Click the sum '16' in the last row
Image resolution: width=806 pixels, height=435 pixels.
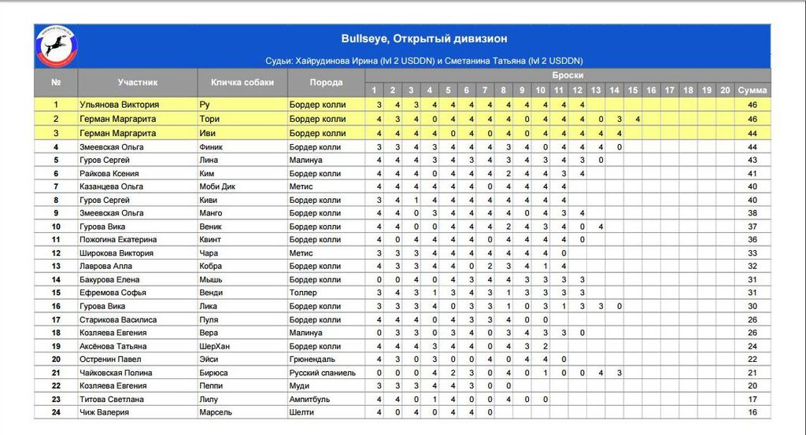click(x=752, y=412)
